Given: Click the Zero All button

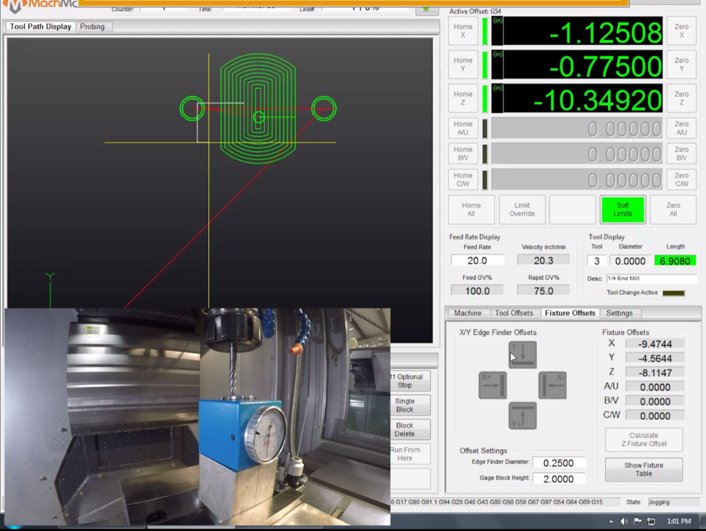Looking at the screenshot, I should [x=673, y=210].
